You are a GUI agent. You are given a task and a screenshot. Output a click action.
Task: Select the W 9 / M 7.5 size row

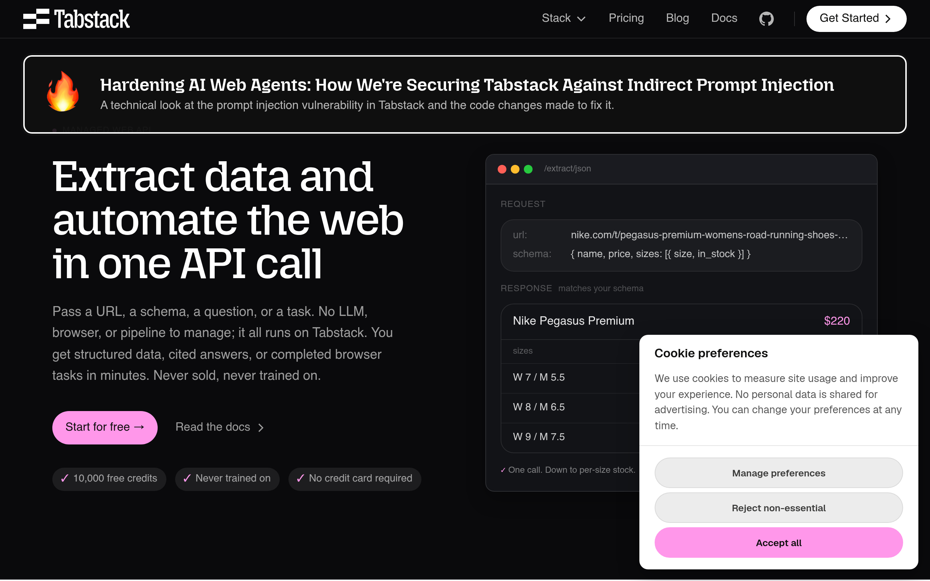point(571,437)
